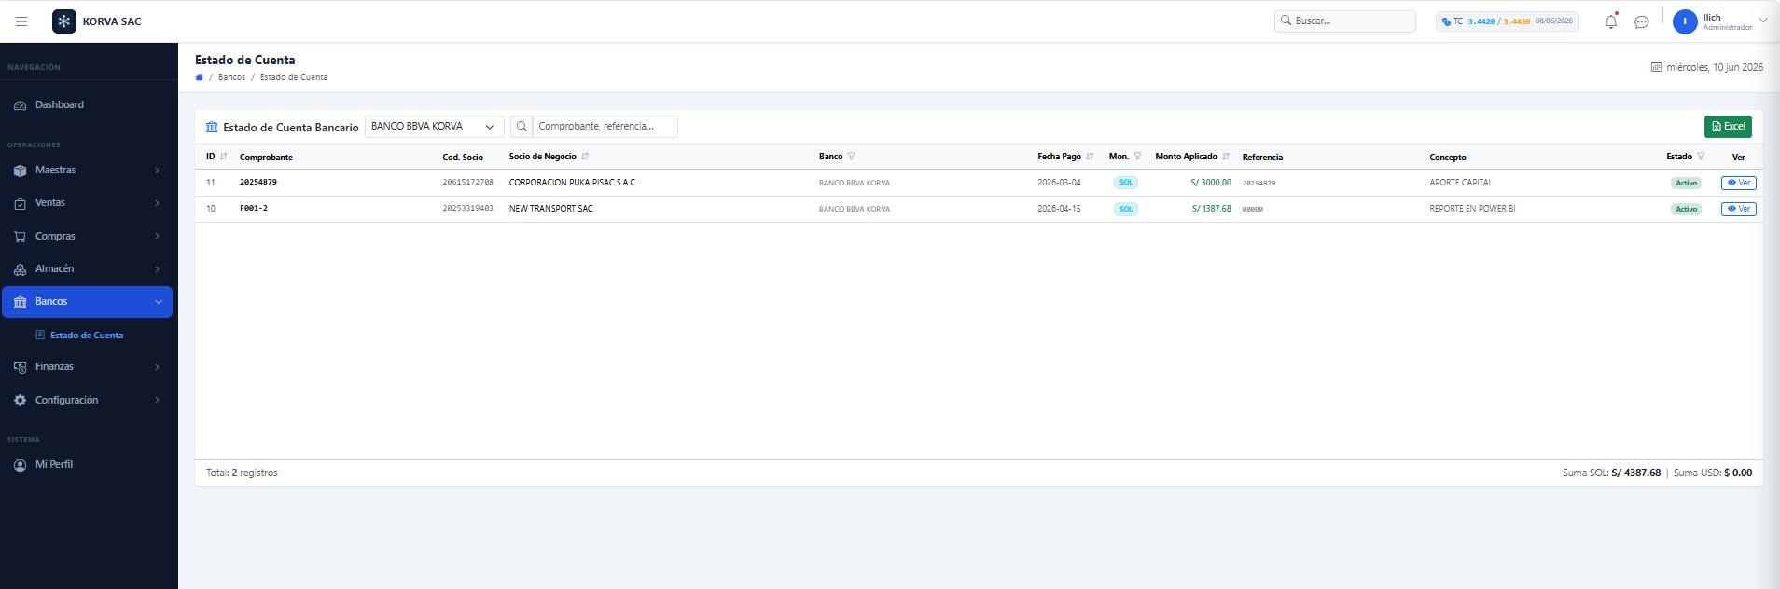The width and height of the screenshot is (1780, 589).
Task: Click REPORTE EN POWER BI concept cell
Action: coord(1472,209)
